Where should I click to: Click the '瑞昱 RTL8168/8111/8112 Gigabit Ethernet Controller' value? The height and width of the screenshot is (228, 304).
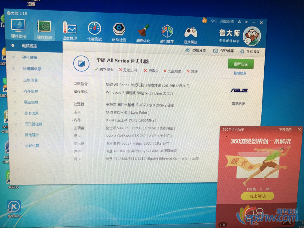(152, 159)
